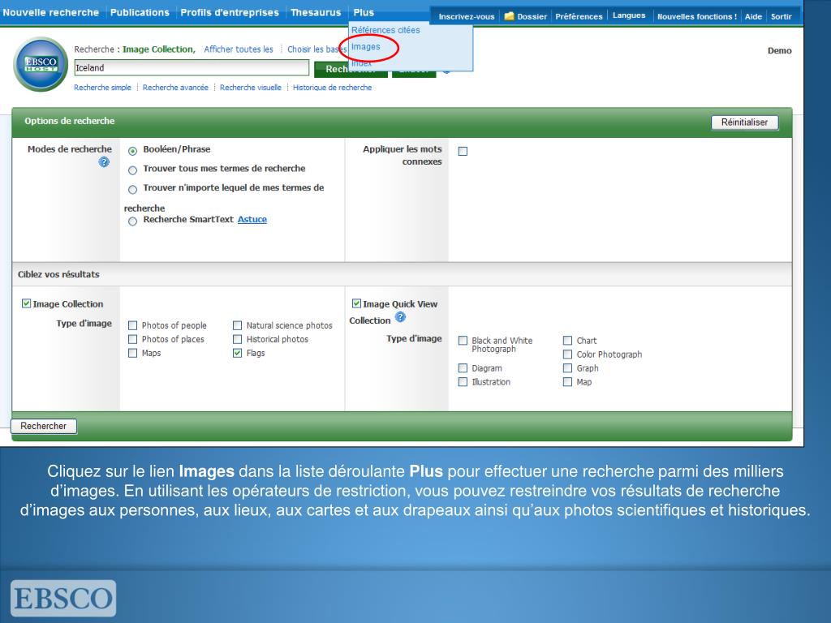
Task: Check the Diagram checkbox
Action: coord(463,367)
